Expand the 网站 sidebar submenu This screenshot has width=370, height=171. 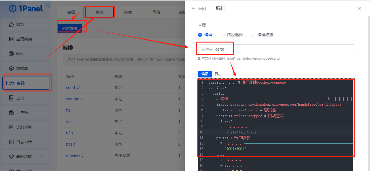[42, 54]
